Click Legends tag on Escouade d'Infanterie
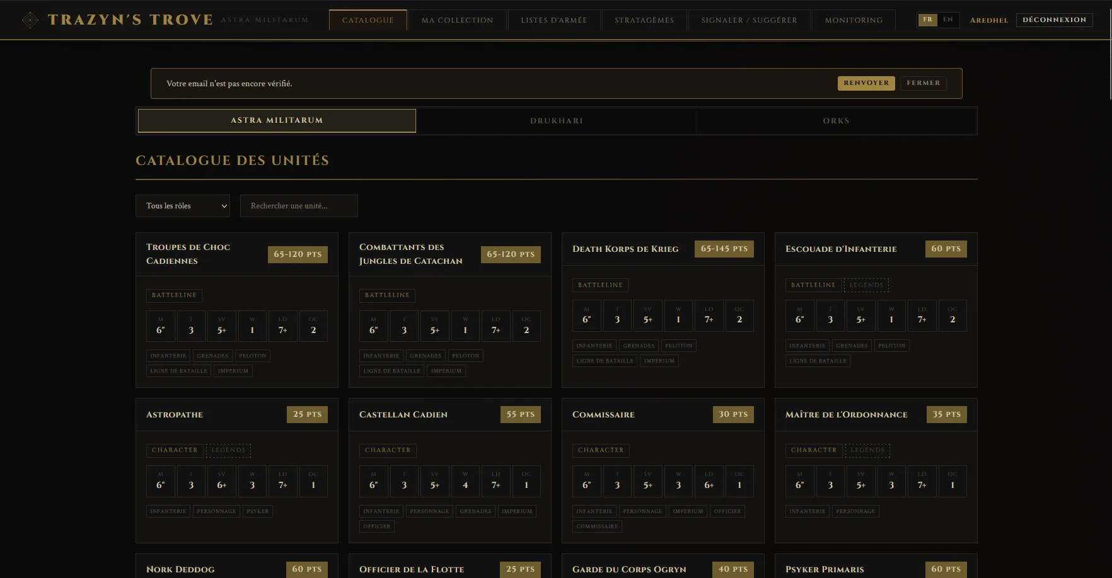Image resolution: width=1112 pixels, height=578 pixels. (867, 285)
